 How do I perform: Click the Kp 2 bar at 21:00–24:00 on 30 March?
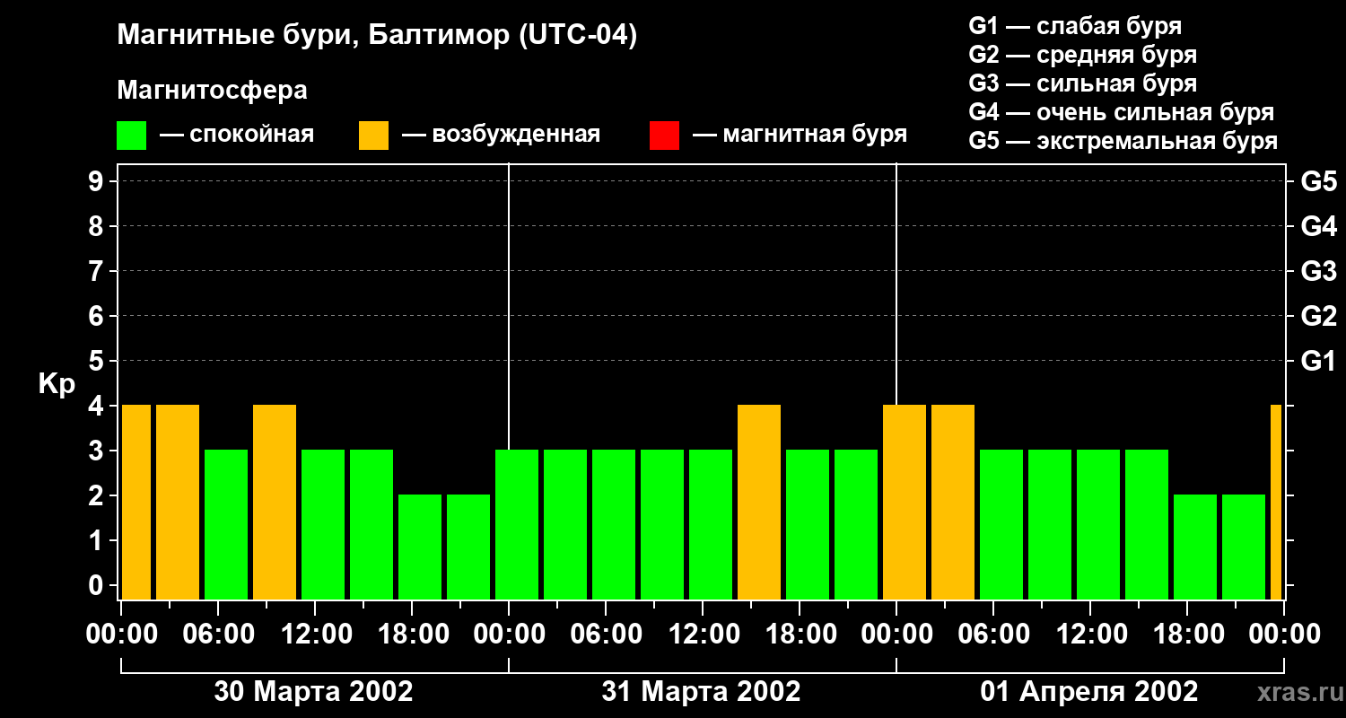468,547
